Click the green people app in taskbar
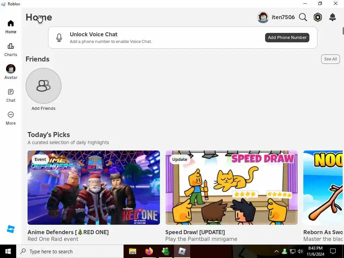Screen dimensions: 344x258 (165, 251)
